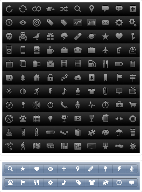The image size is (142, 192).
Task: Click the paw print button in the blue toolbar
Action: (10, 183)
